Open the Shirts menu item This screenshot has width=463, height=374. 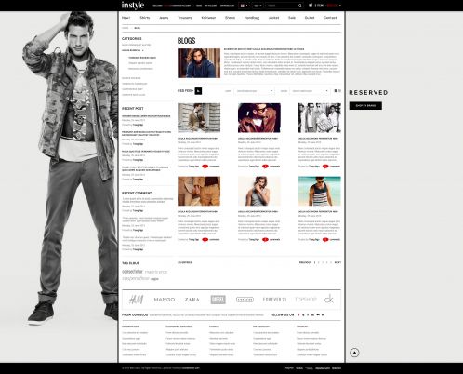(x=145, y=18)
